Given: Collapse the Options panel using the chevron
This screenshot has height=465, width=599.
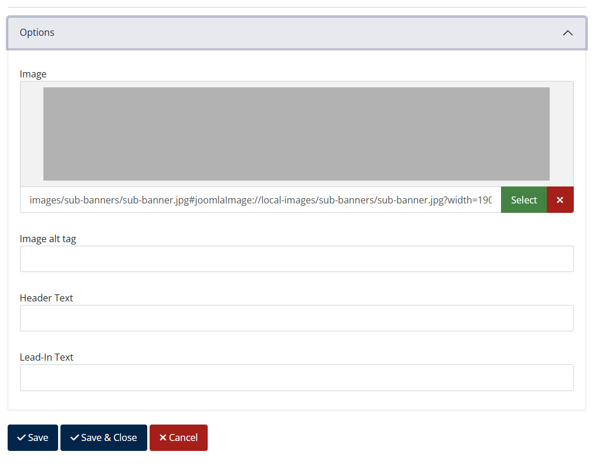Looking at the screenshot, I should [567, 33].
